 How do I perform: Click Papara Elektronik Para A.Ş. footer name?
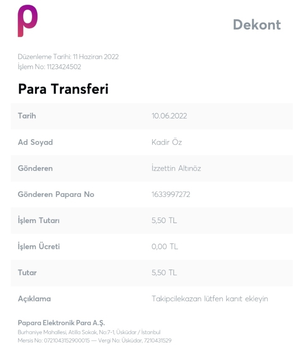[x=61, y=323]
